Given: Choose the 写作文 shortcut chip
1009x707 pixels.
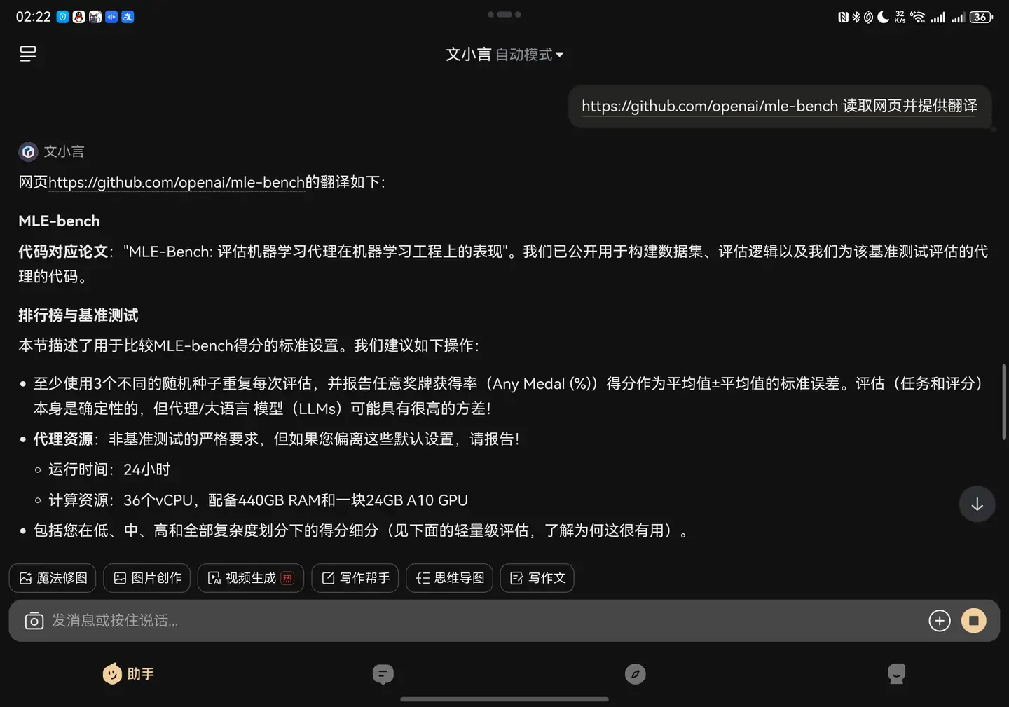Looking at the screenshot, I should pyautogui.click(x=537, y=578).
